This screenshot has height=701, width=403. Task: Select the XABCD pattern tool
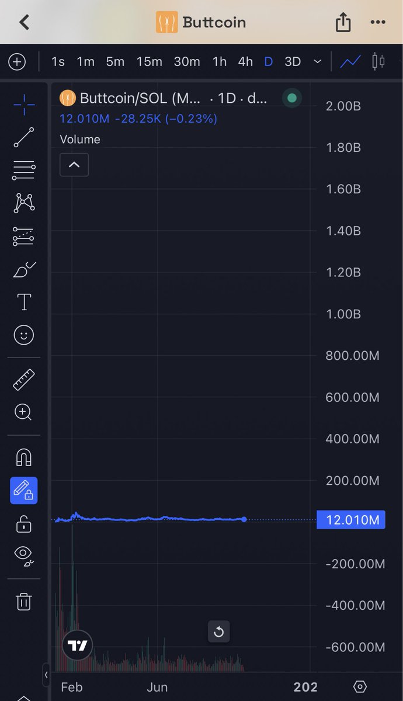(24, 203)
